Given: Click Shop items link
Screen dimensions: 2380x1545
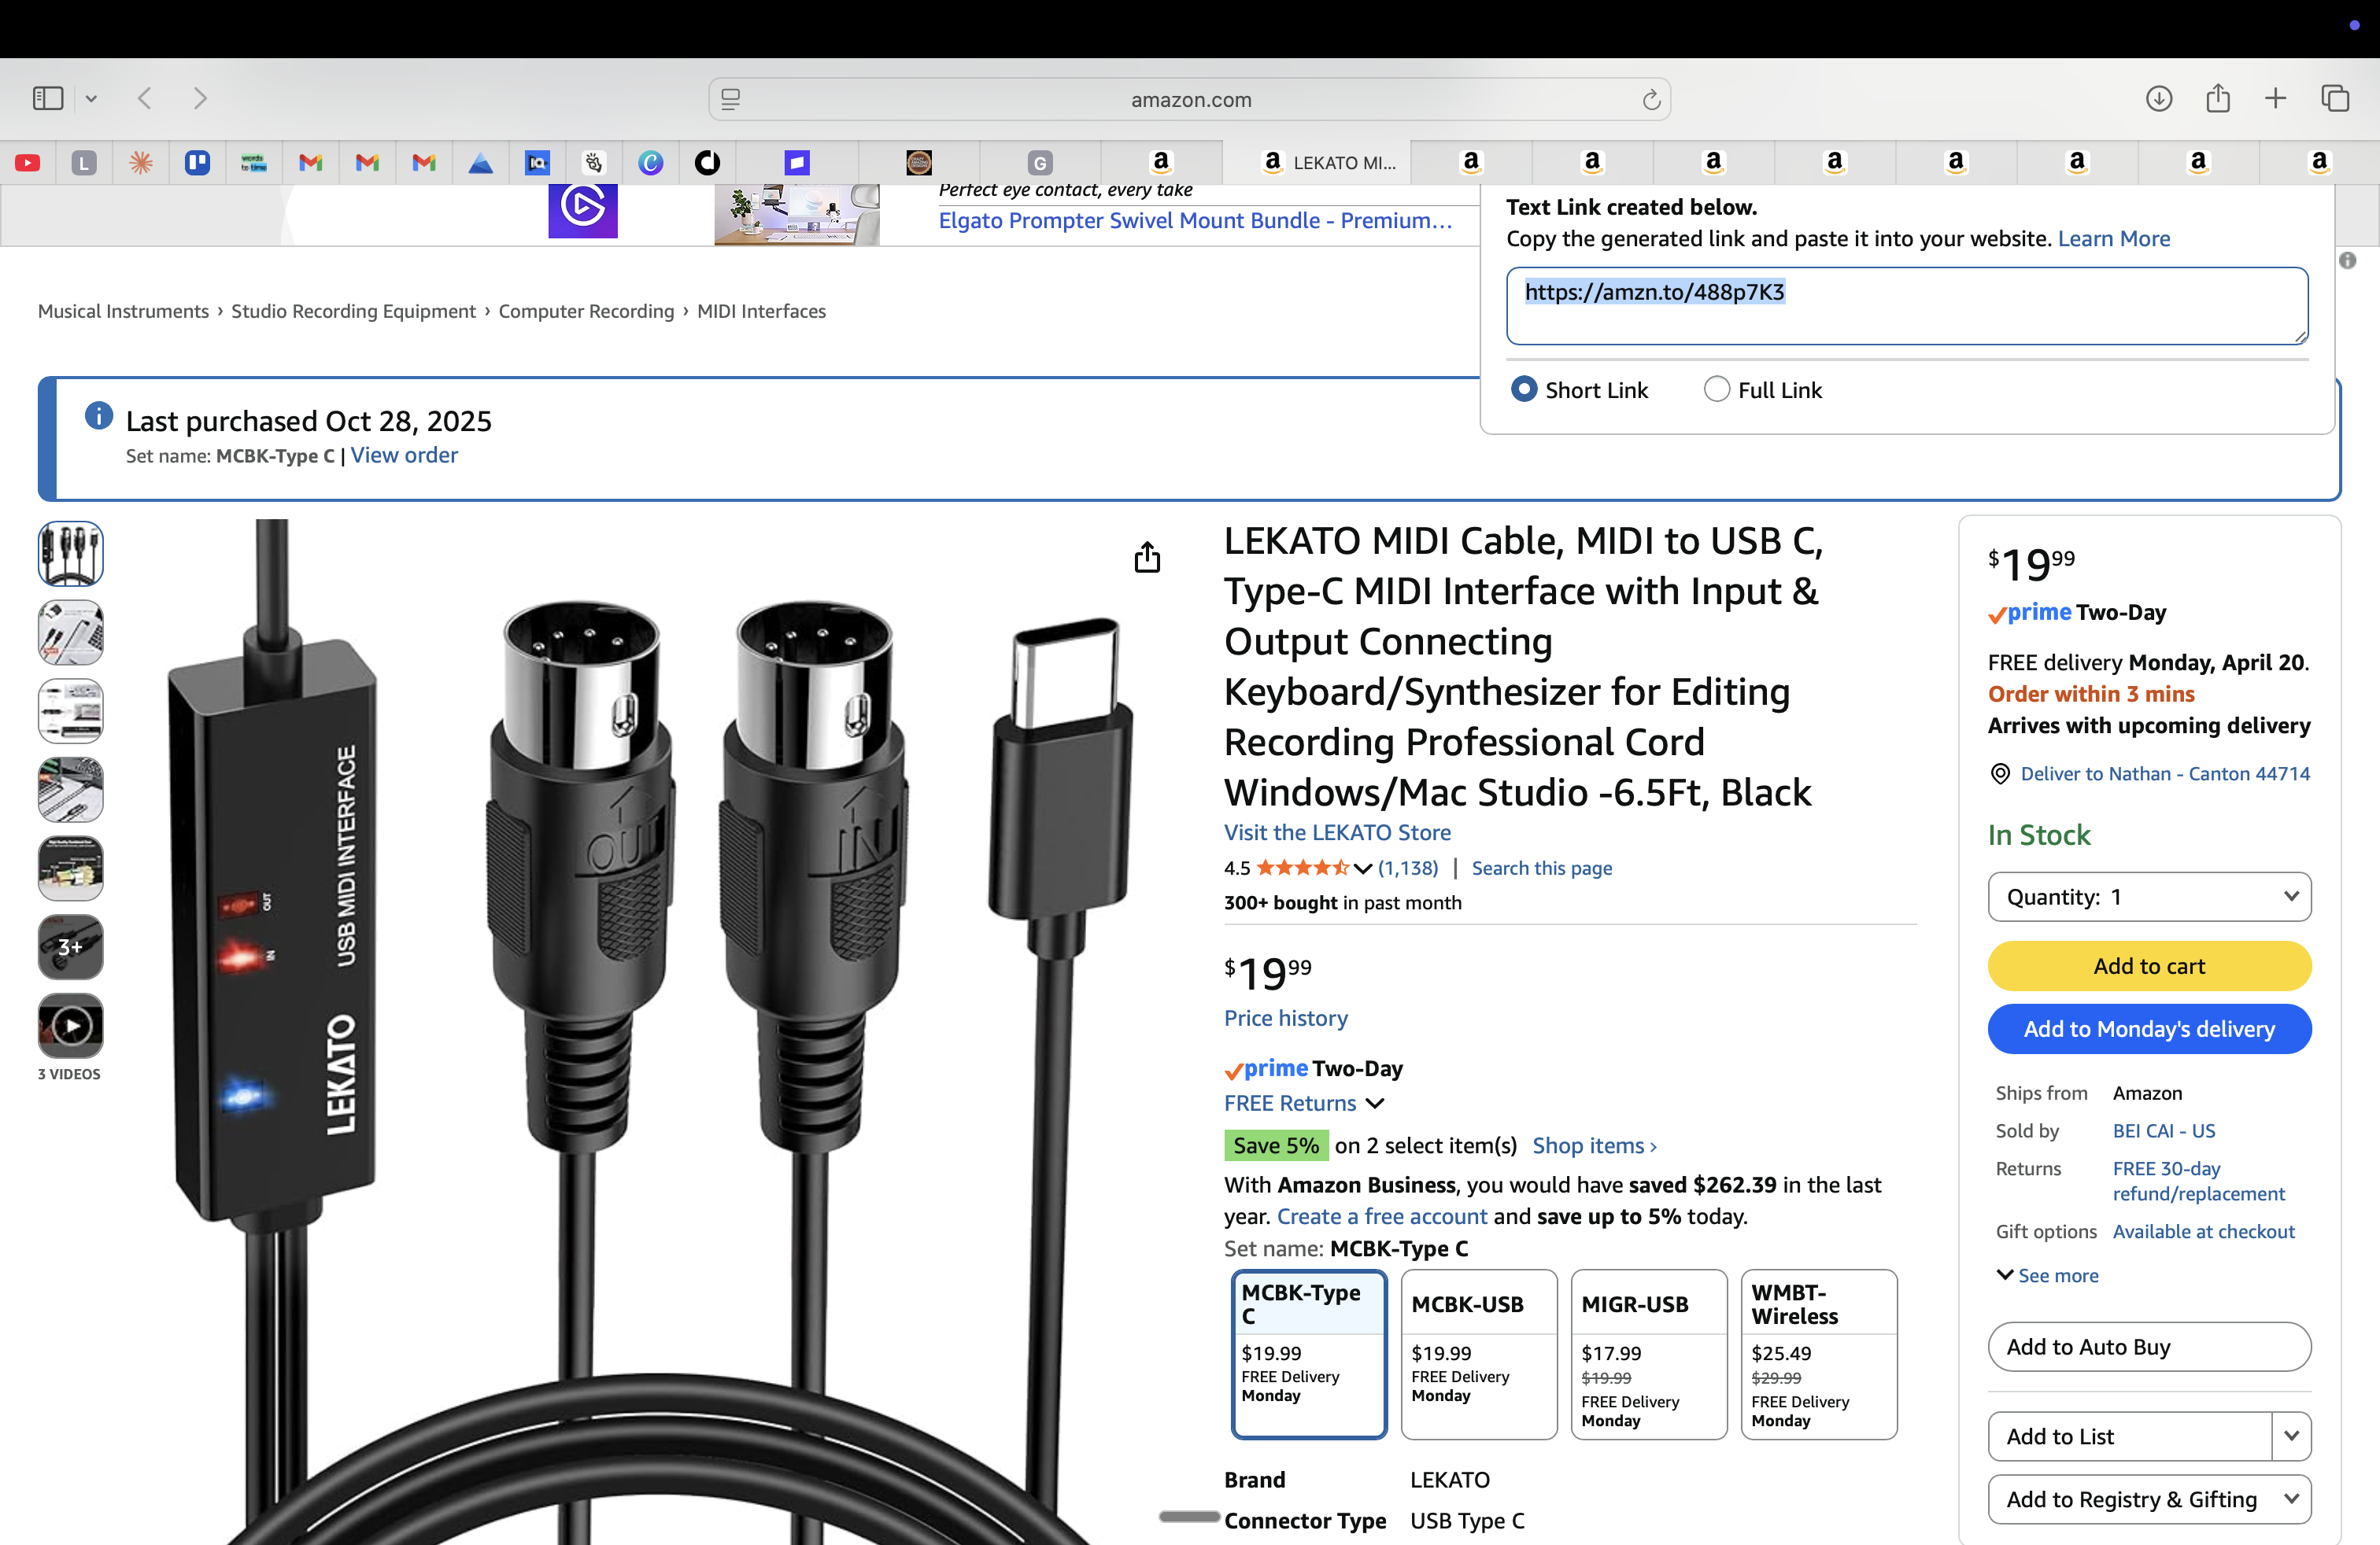Looking at the screenshot, I should (x=1594, y=1145).
